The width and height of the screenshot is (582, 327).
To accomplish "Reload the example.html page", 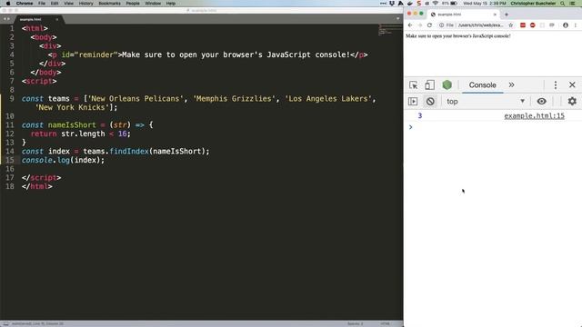I will click(429, 25).
